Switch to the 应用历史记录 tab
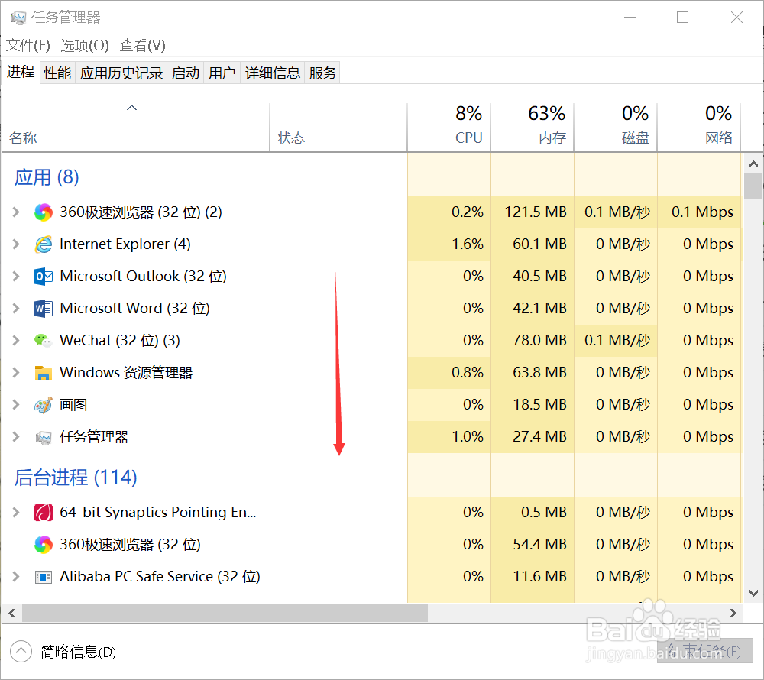The width and height of the screenshot is (764, 680). click(x=121, y=73)
